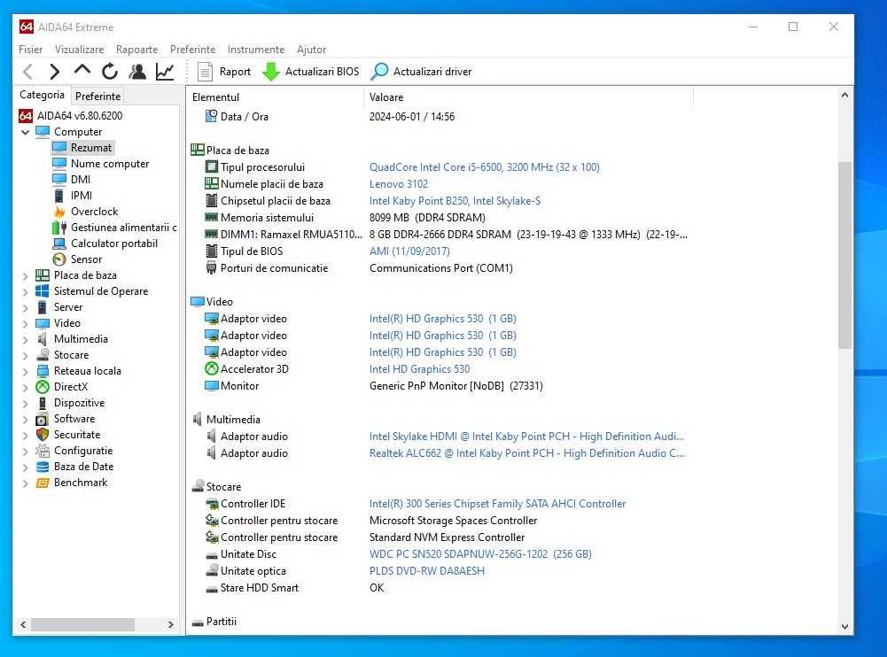Collapse the Computer tree node
Screen dimensions: 887x657
coord(25,132)
